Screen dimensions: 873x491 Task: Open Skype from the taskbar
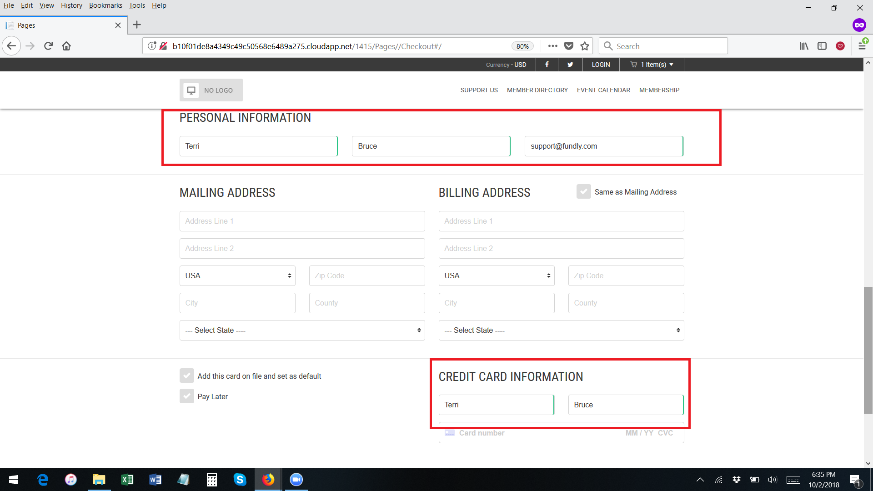240,480
